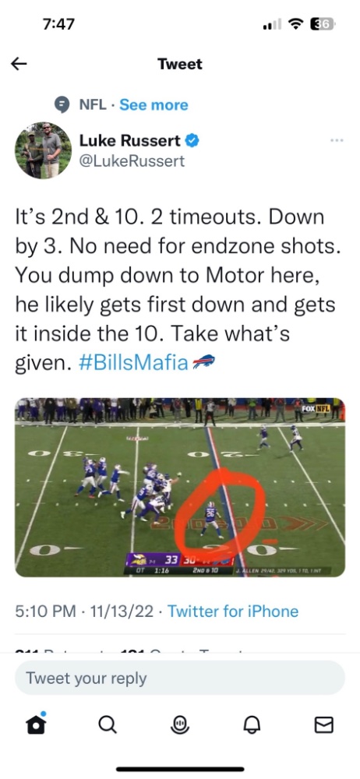
Task: Open the three-dot tweet options menu
Action: coord(337,140)
